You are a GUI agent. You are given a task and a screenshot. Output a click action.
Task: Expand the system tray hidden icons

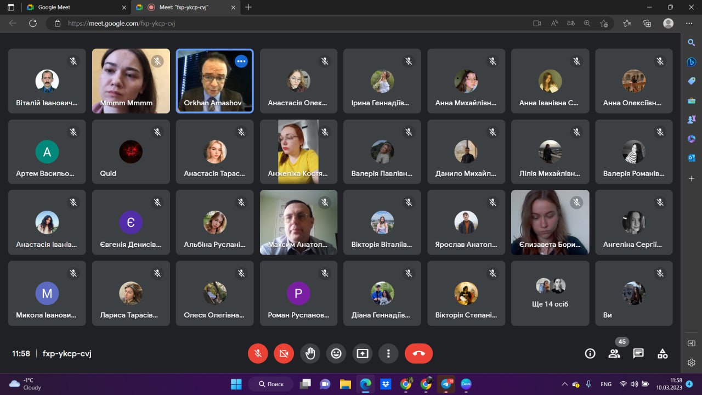(564, 384)
